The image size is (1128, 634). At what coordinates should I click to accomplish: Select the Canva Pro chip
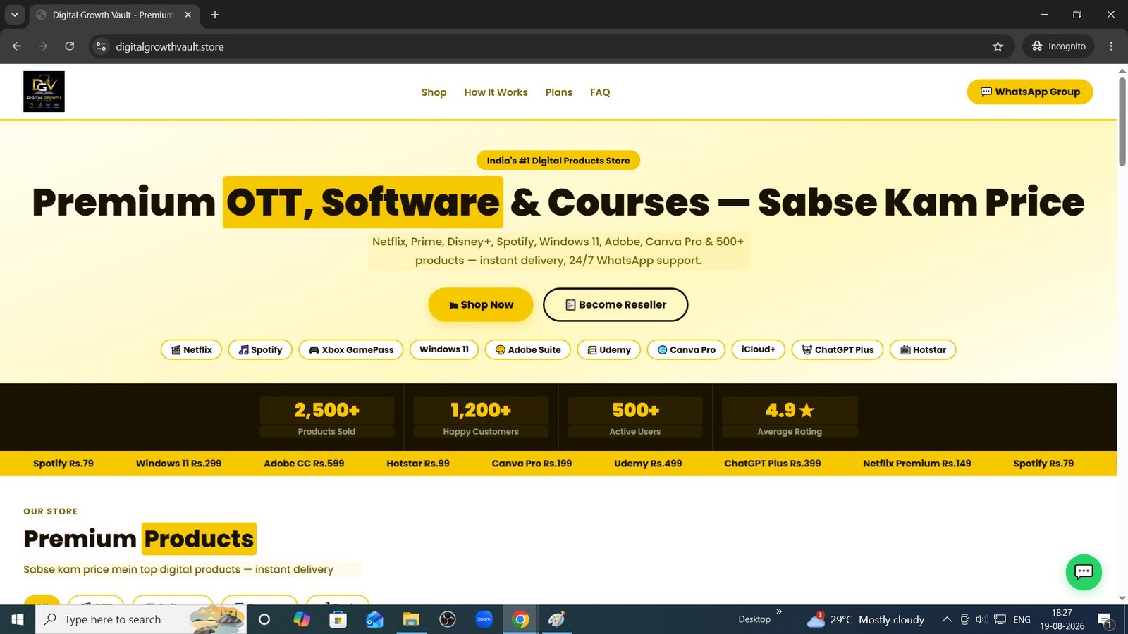pos(687,349)
